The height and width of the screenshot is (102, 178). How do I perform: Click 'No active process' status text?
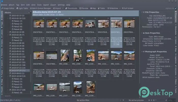tap(136, 100)
